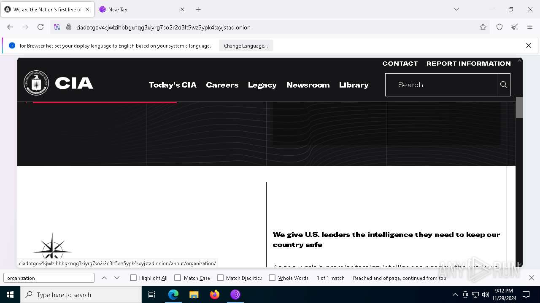Viewport: 540px width, 303px height.
Task: Open the network icon in tray
Action: (475, 295)
